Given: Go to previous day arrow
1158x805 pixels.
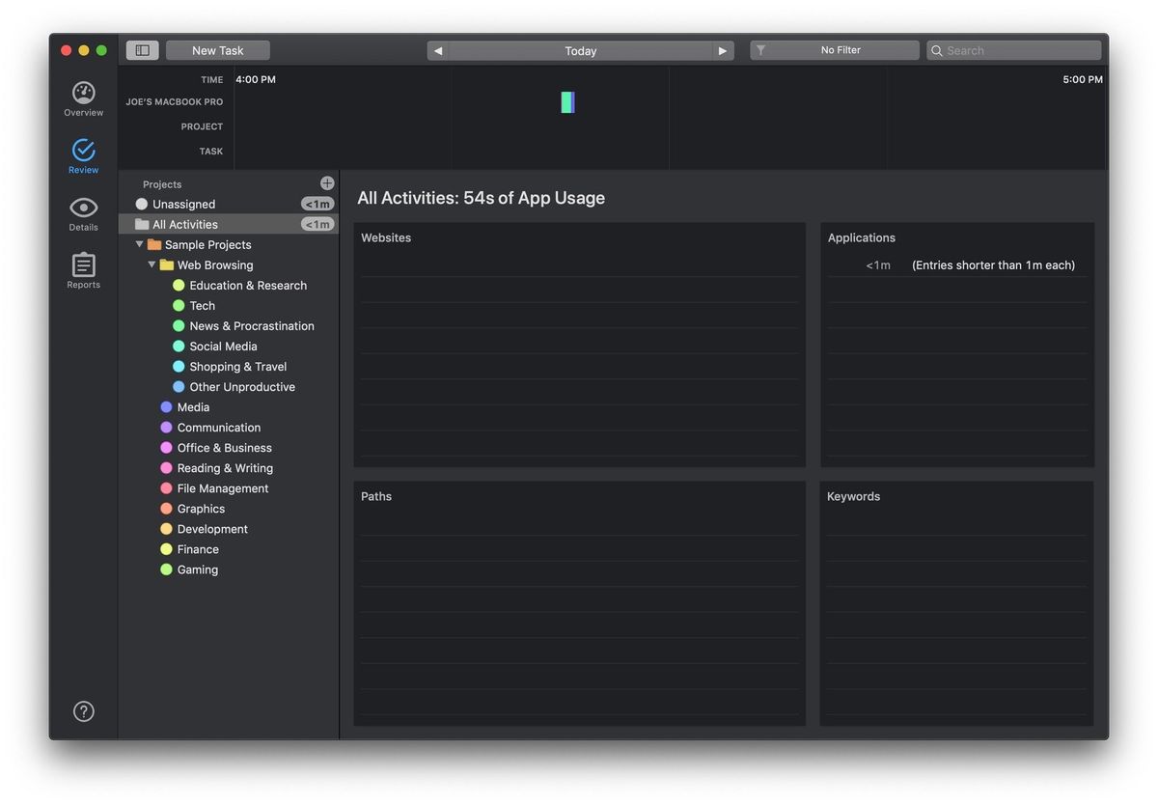Looking at the screenshot, I should 438,50.
